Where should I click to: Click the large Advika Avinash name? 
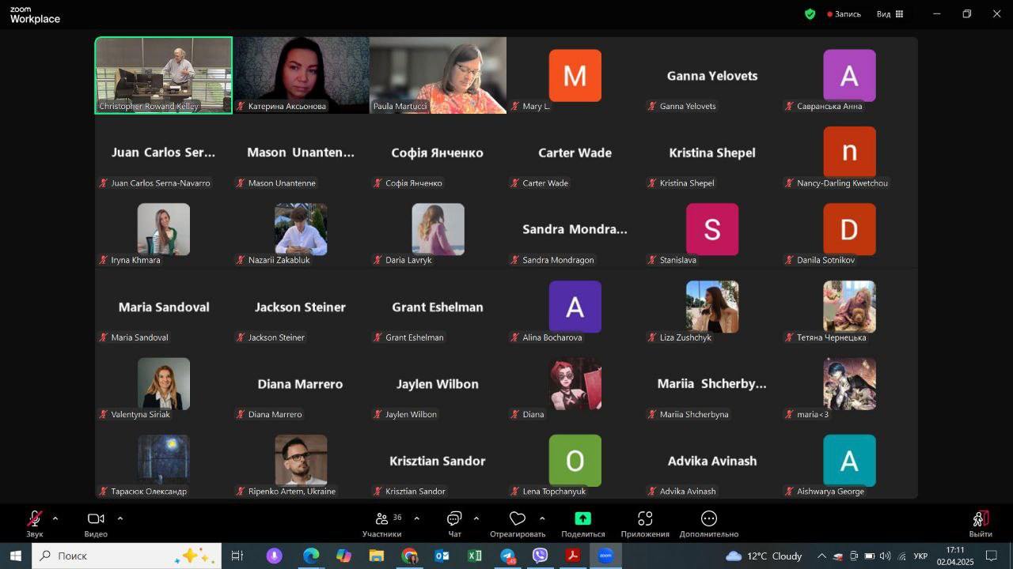point(712,461)
